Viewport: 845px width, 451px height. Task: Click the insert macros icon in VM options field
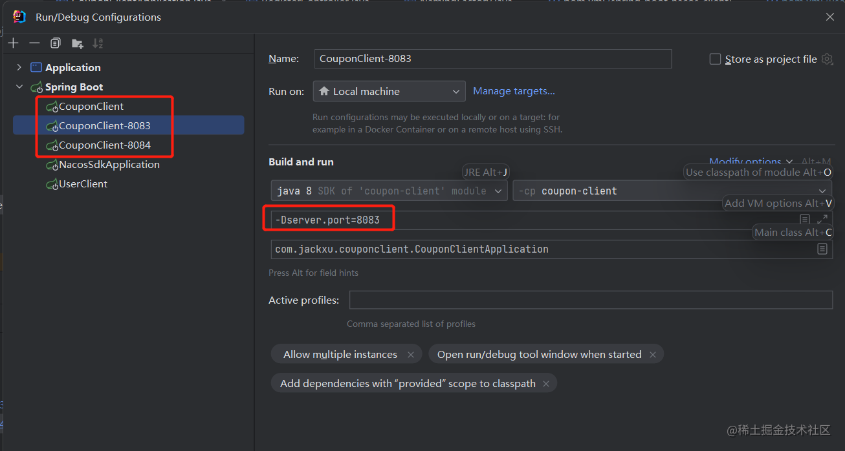pyautogui.click(x=805, y=220)
